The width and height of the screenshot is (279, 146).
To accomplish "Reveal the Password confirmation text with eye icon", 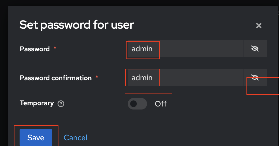I will pyautogui.click(x=255, y=78).
